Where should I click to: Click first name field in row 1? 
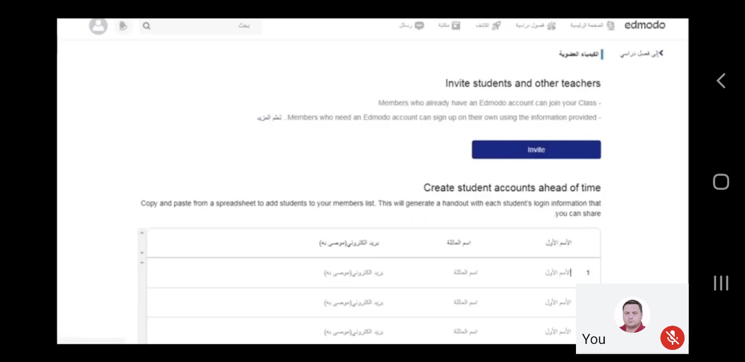coord(557,273)
